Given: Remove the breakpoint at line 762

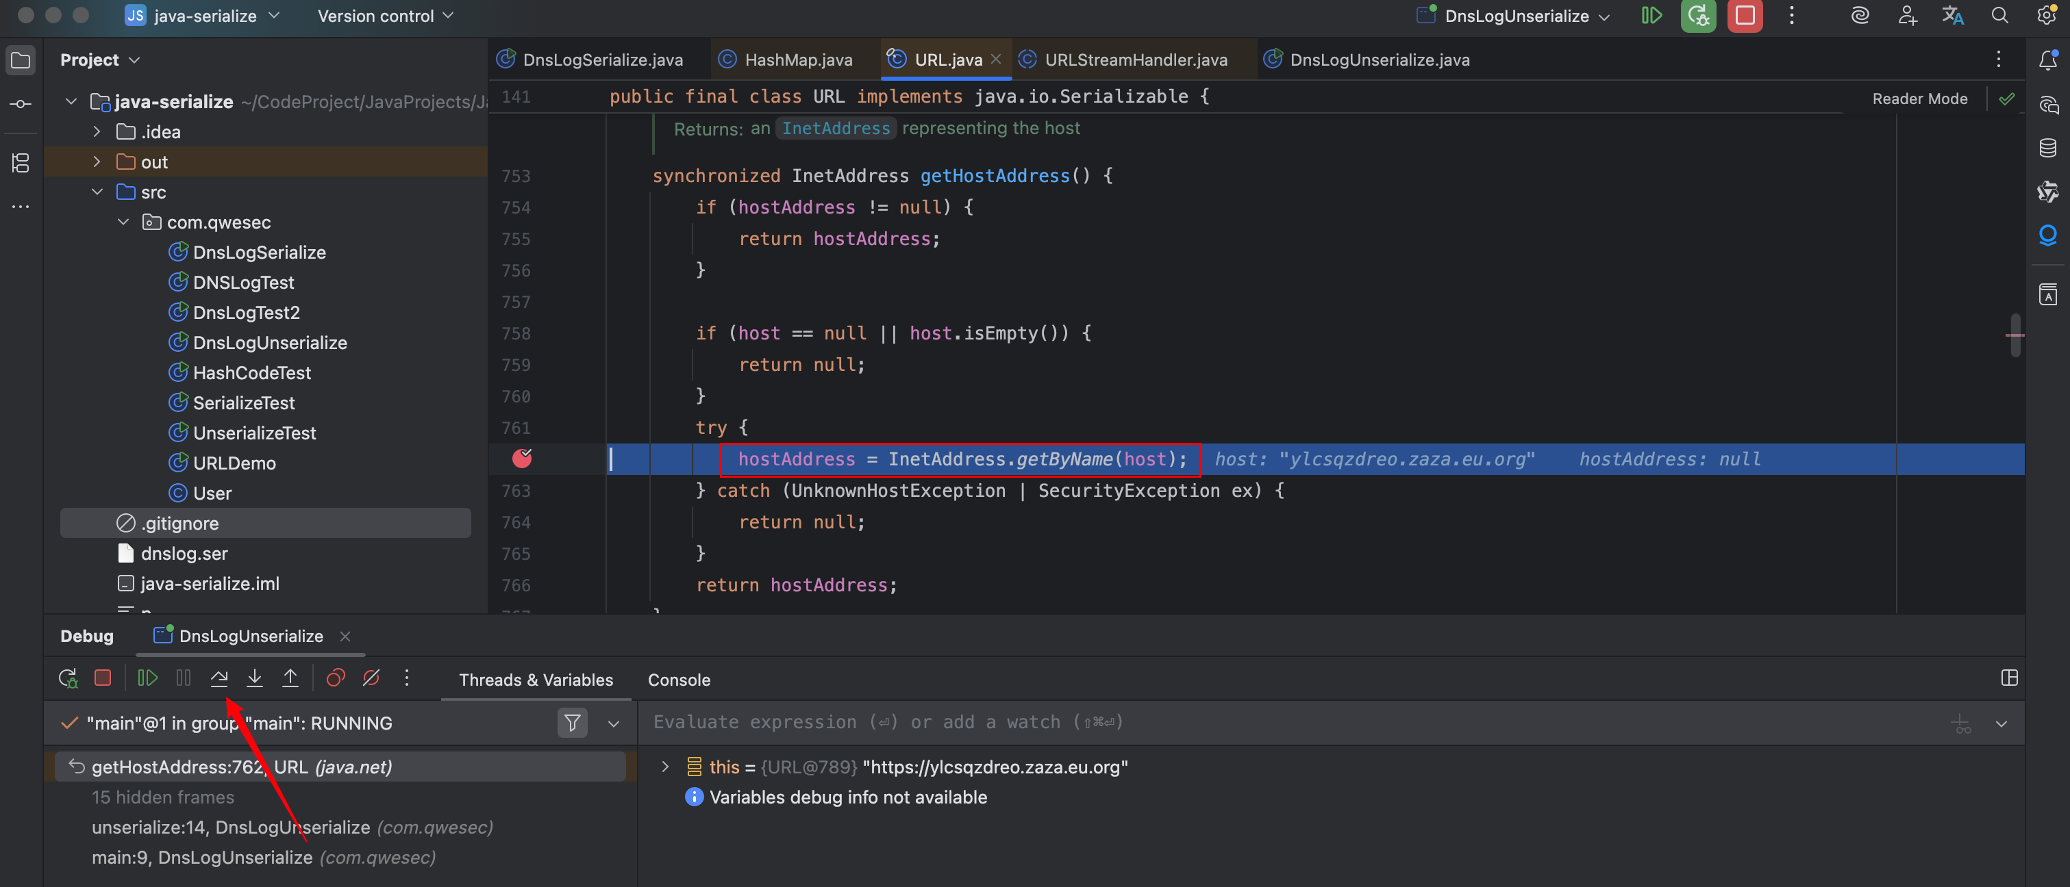Looking at the screenshot, I should (x=523, y=459).
